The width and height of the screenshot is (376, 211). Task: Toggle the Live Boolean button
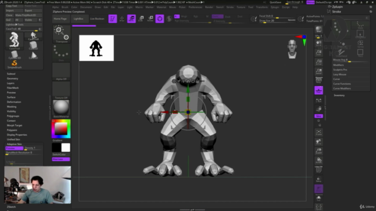[x=97, y=19]
